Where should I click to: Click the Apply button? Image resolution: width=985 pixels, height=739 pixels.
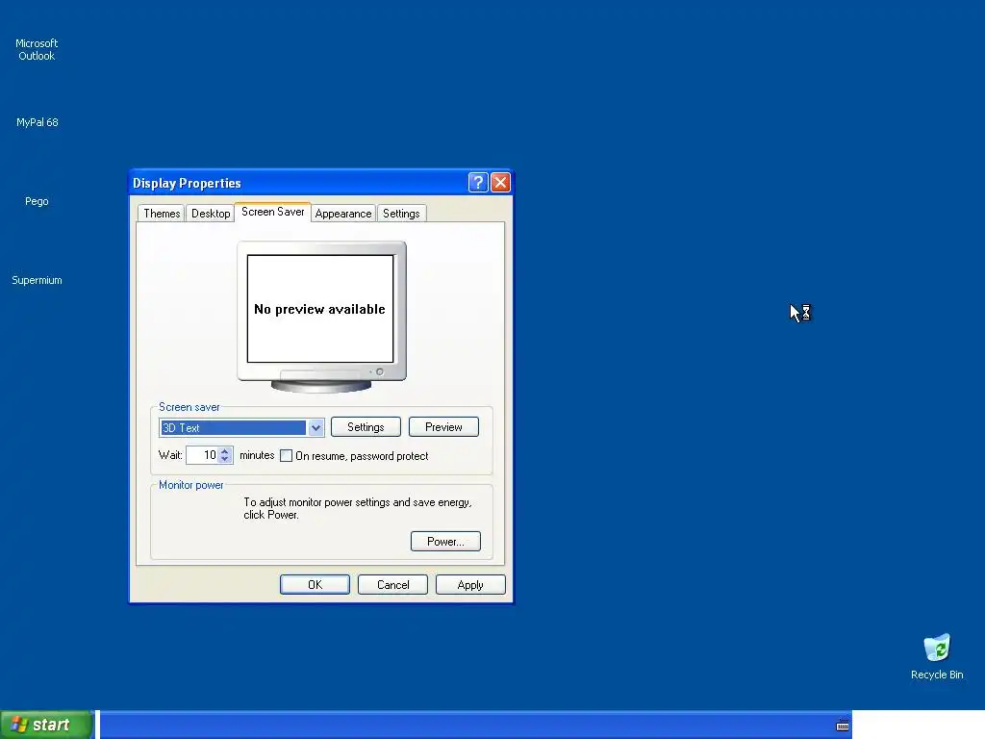tap(470, 584)
